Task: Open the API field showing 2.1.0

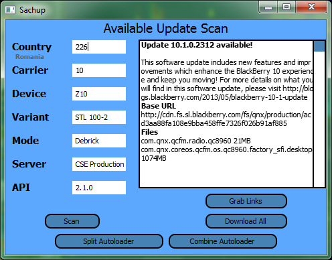Action: (99, 188)
